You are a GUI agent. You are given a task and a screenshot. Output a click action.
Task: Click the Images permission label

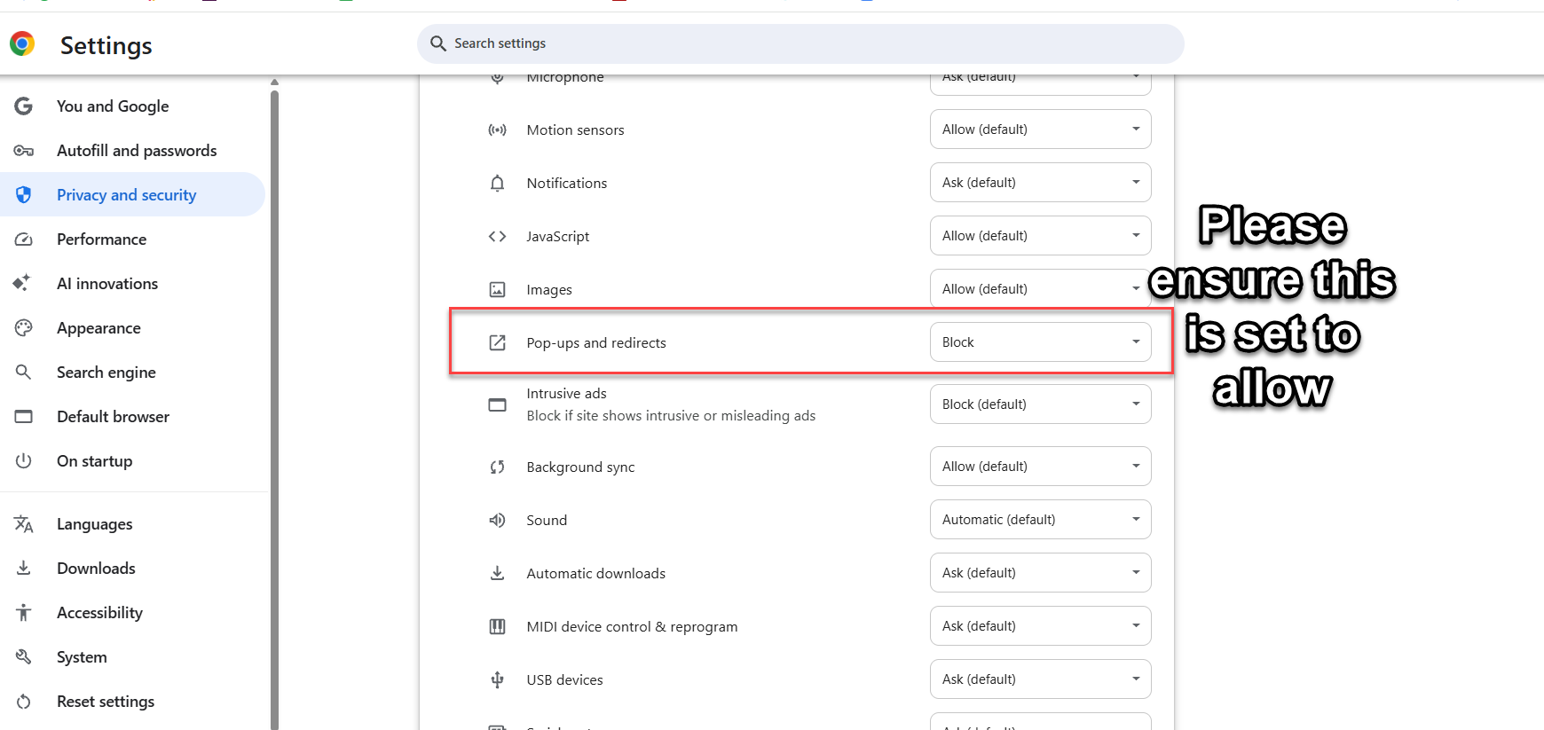coord(549,290)
